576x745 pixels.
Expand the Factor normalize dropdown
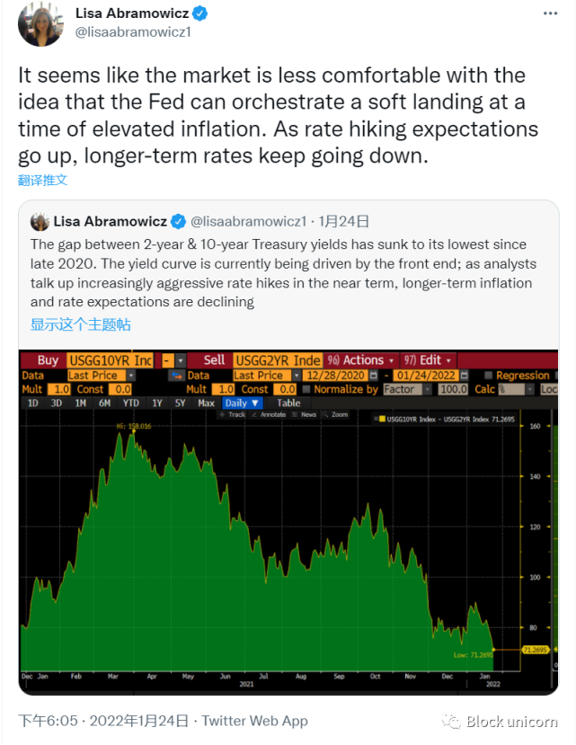[x=407, y=389]
